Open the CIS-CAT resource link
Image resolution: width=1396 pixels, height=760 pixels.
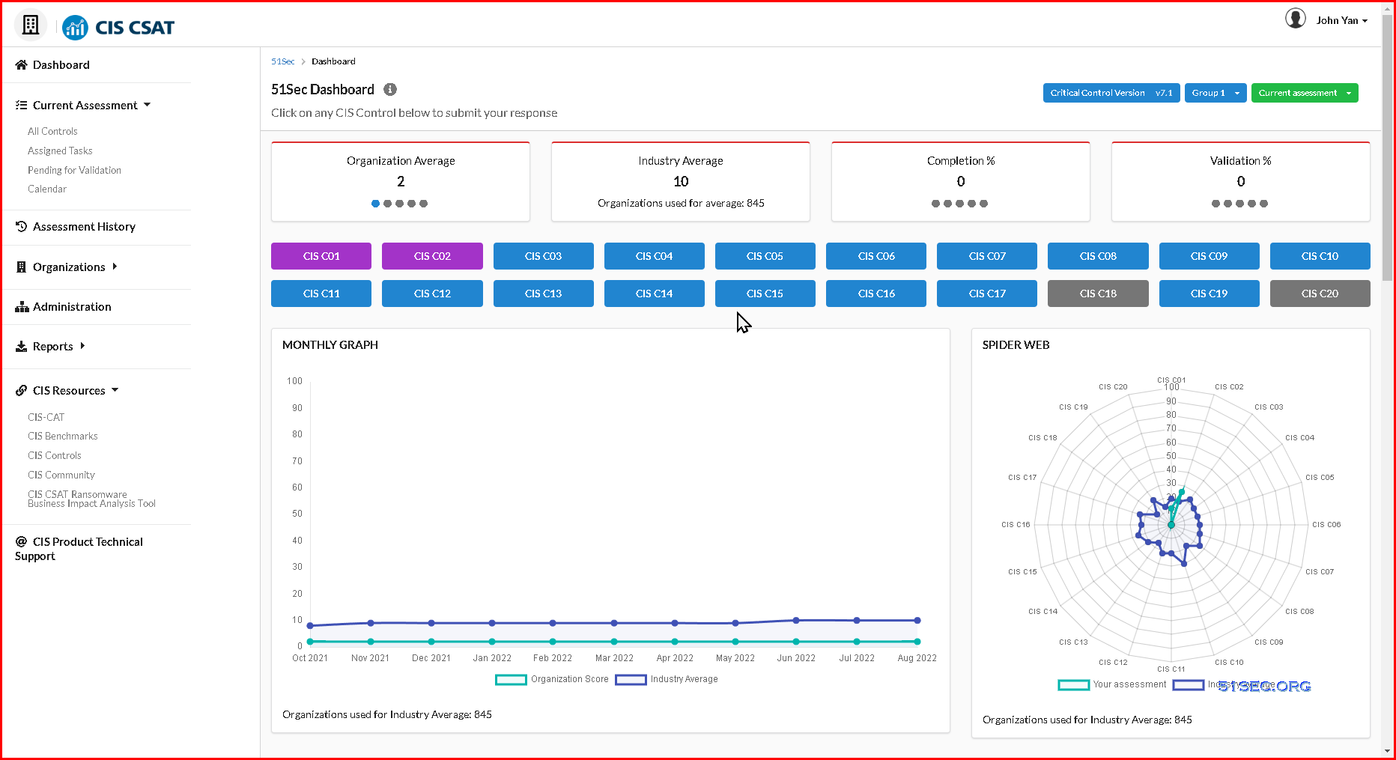[x=46, y=418]
